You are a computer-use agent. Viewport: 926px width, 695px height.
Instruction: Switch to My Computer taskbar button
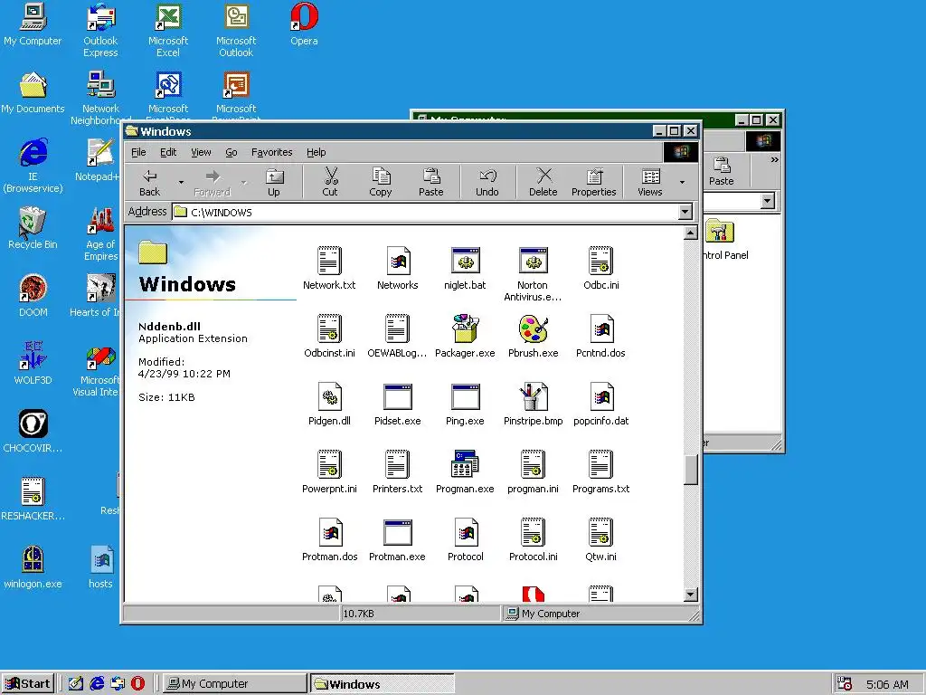click(234, 684)
